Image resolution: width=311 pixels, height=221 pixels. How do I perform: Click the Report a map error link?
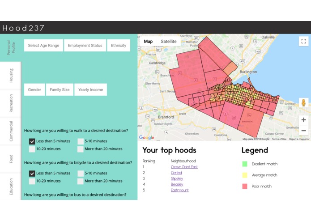[x=299, y=139]
